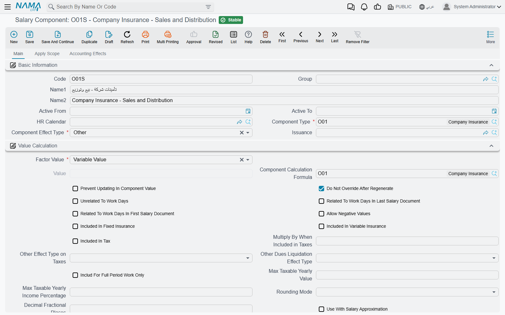Open System Administrator user menu
The height and width of the screenshot is (315, 505).
click(472, 7)
